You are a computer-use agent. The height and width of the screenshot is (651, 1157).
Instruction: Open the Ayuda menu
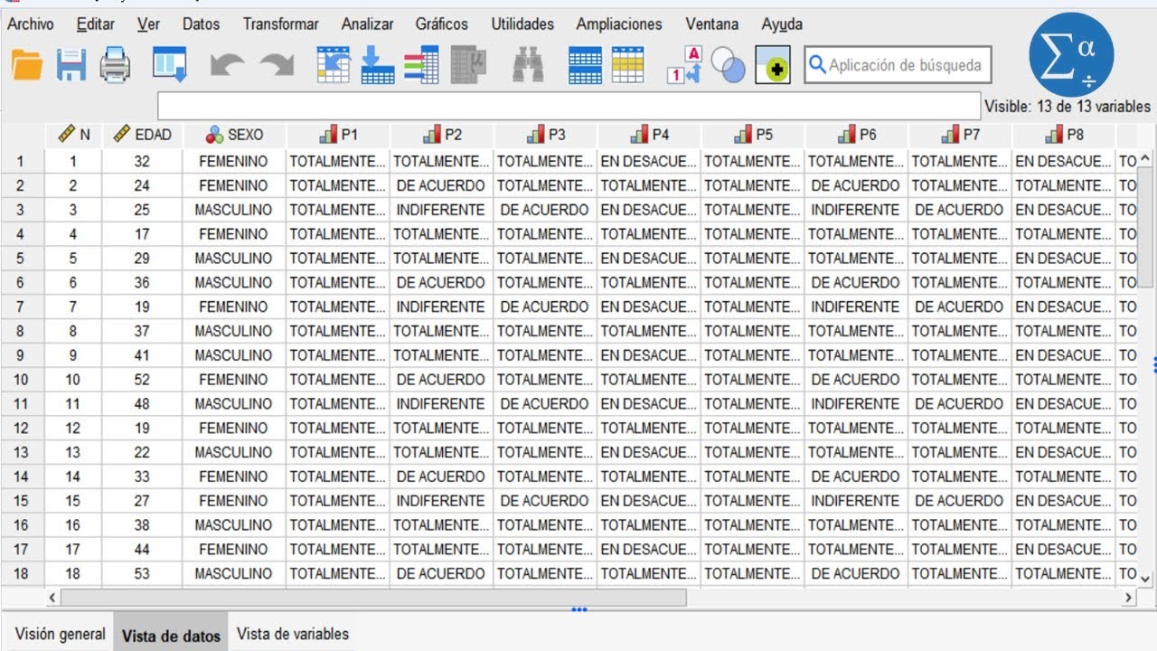782,24
